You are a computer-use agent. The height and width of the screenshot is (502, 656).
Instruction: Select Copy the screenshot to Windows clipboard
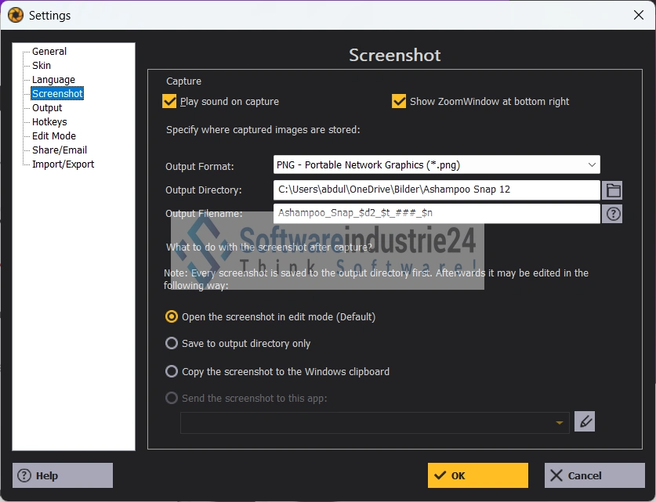tap(172, 371)
